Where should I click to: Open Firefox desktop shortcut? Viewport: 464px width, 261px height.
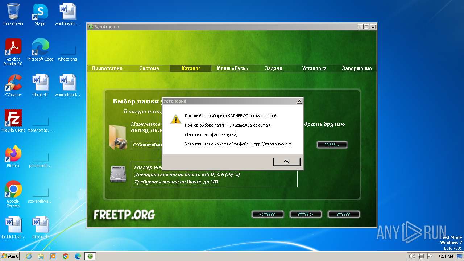[13, 157]
